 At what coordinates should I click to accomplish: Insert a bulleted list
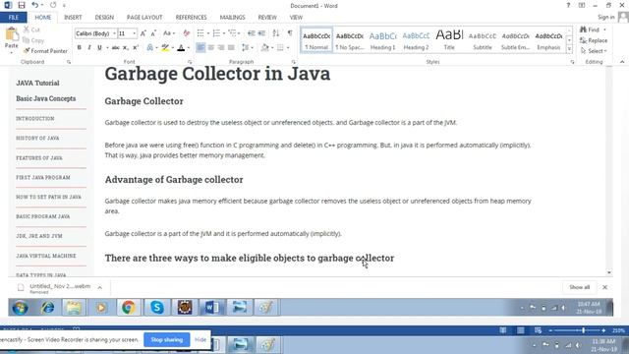[x=200, y=33]
